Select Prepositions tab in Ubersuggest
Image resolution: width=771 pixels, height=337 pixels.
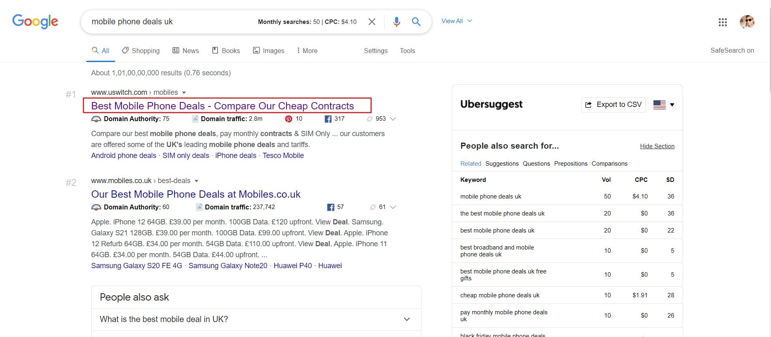pos(571,164)
